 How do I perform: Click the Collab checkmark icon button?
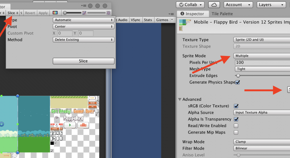click(181, 5)
